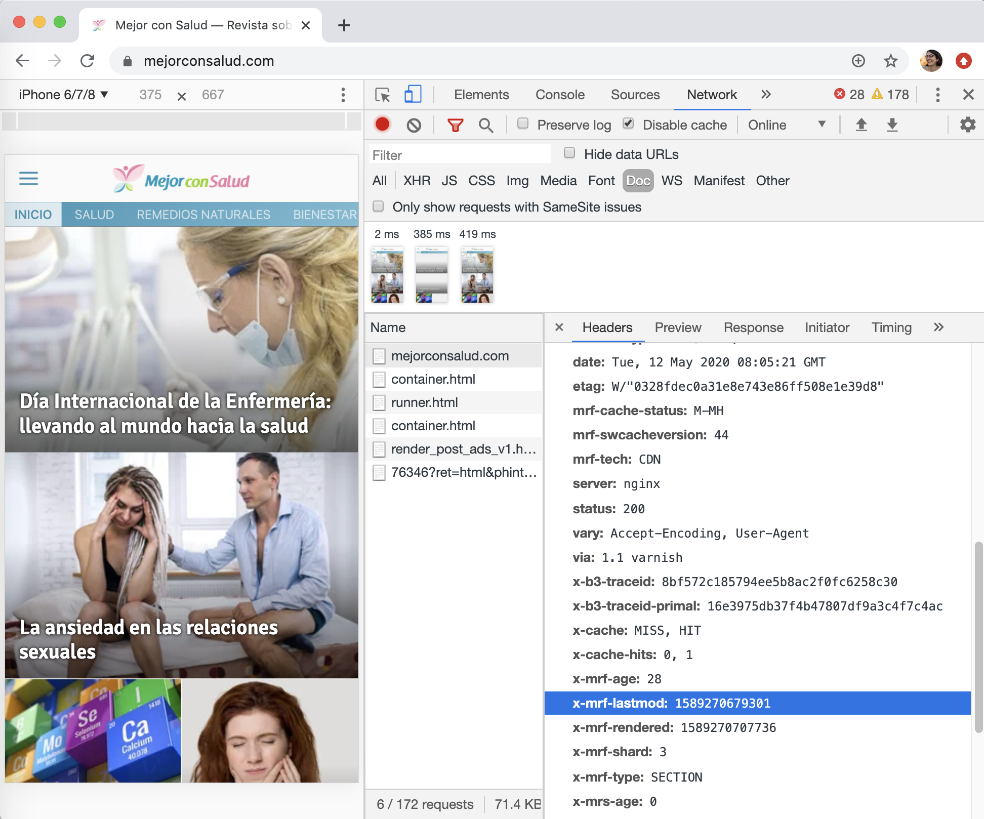
Task: Click the DevTools settings gear icon
Action: [x=968, y=124]
